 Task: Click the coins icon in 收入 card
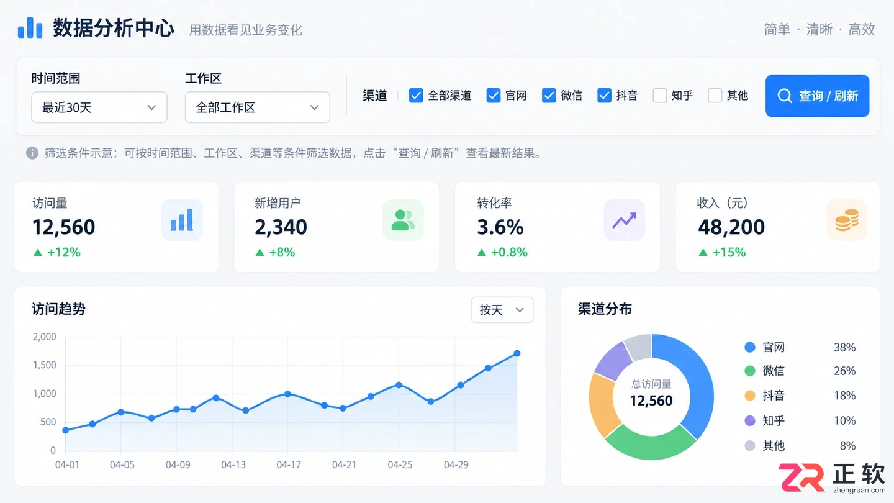pyautogui.click(x=847, y=220)
